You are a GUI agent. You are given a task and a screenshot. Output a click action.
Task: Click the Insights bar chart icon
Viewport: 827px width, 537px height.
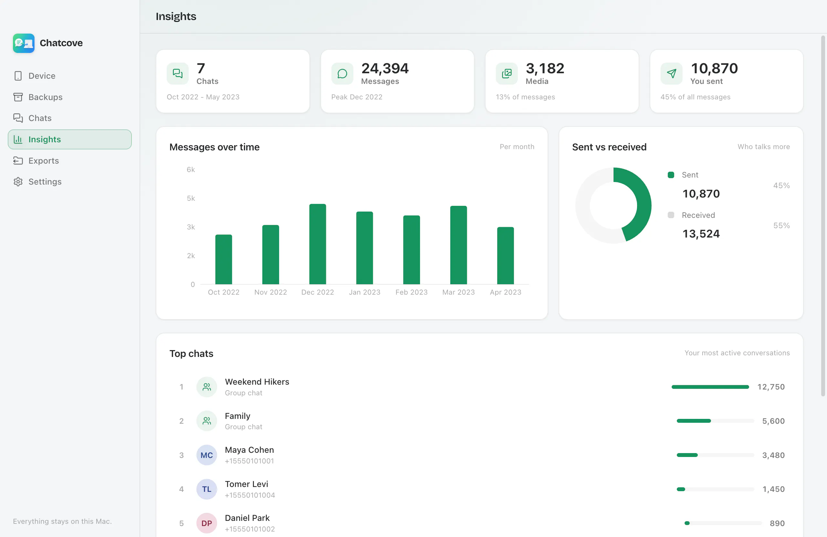click(18, 139)
